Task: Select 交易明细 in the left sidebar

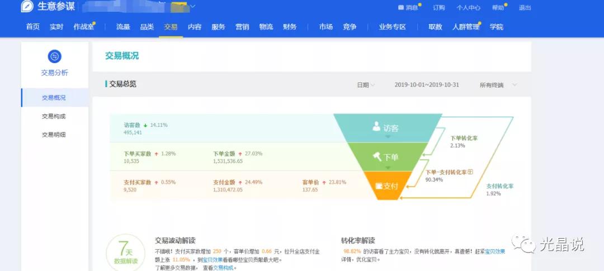Action: (x=55, y=135)
